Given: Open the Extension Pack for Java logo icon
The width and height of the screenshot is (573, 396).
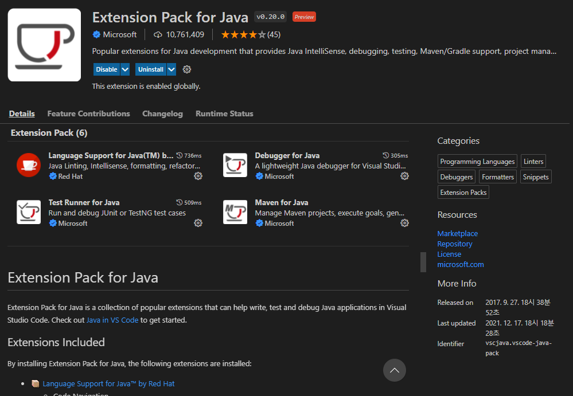Looking at the screenshot, I should click(x=44, y=45).
